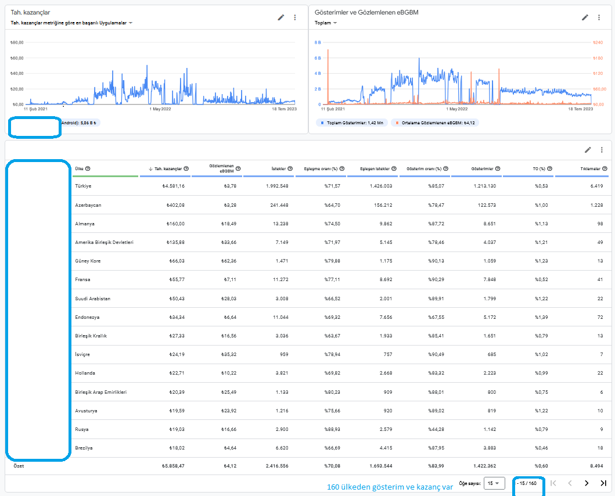Click help icon beside Tah. kazançlar column header

(x=186, y=169)
